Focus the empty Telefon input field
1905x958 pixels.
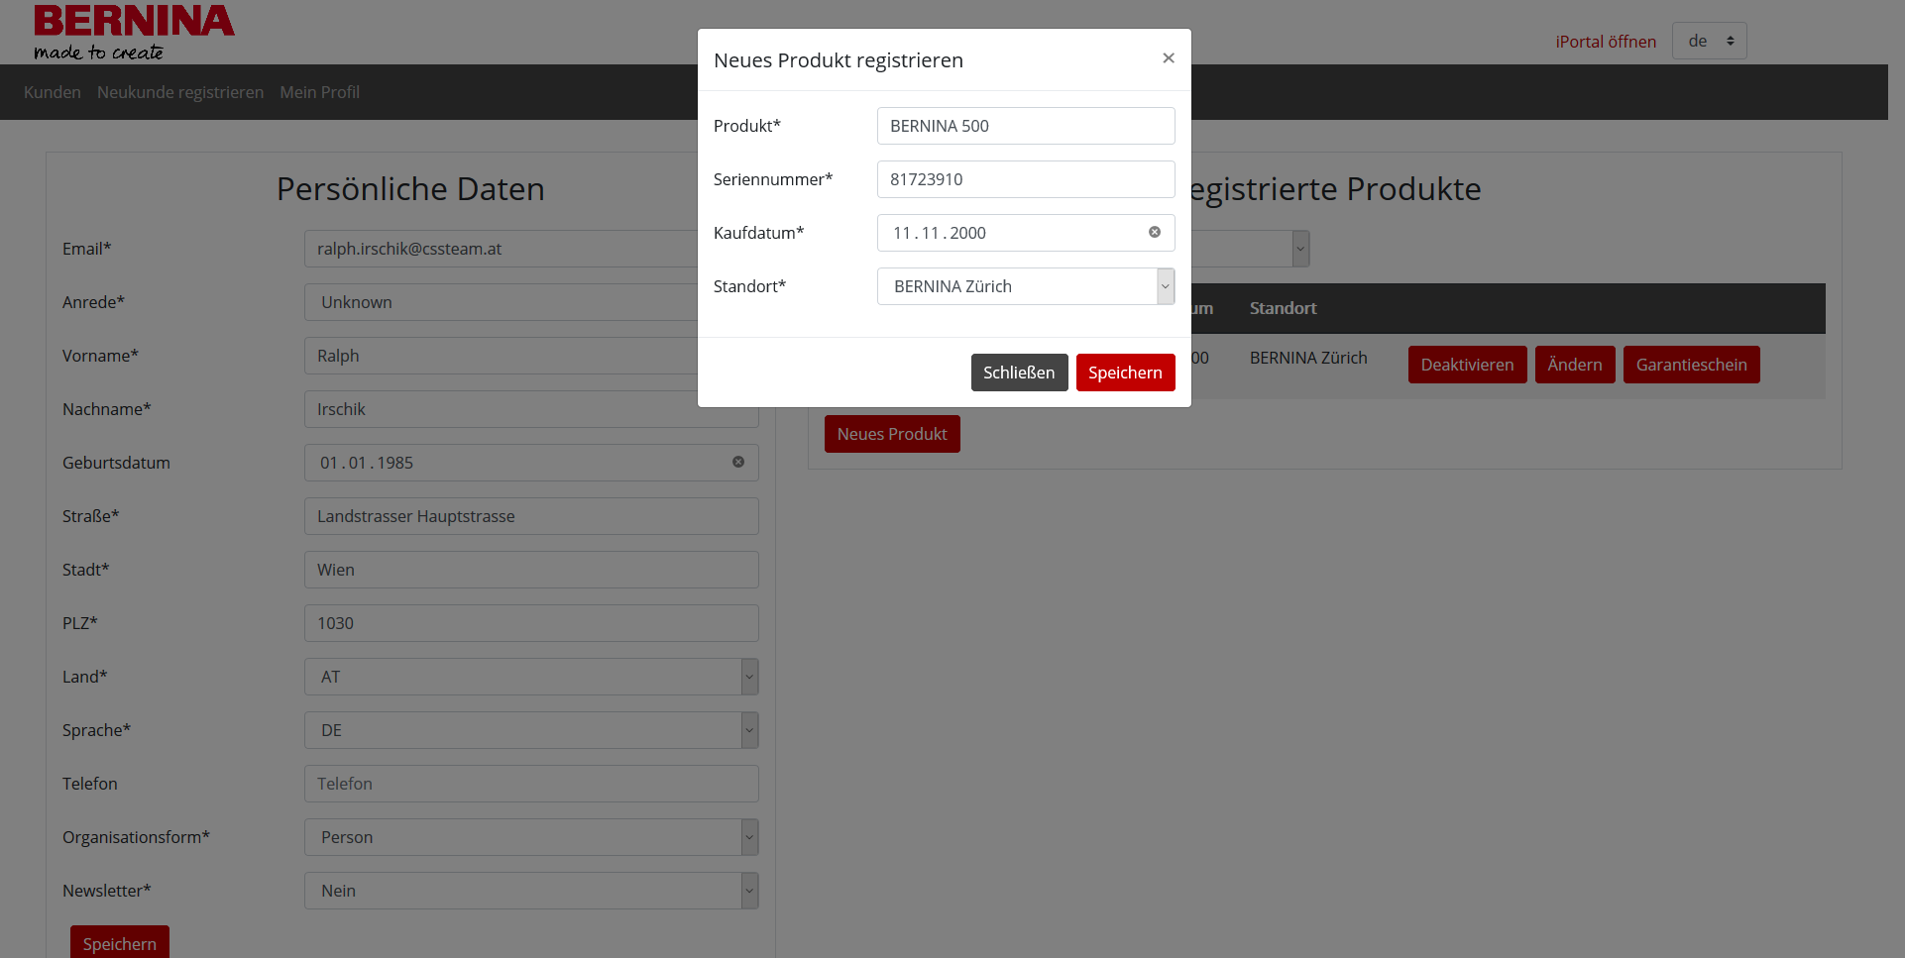coord(531,784)
